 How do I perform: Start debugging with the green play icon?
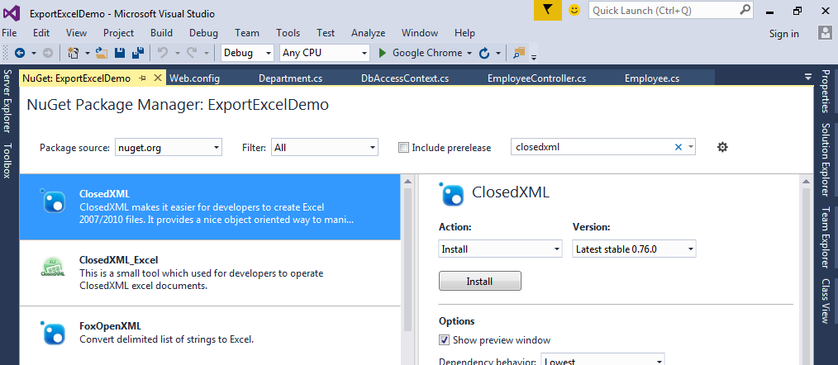click(382, 53)
